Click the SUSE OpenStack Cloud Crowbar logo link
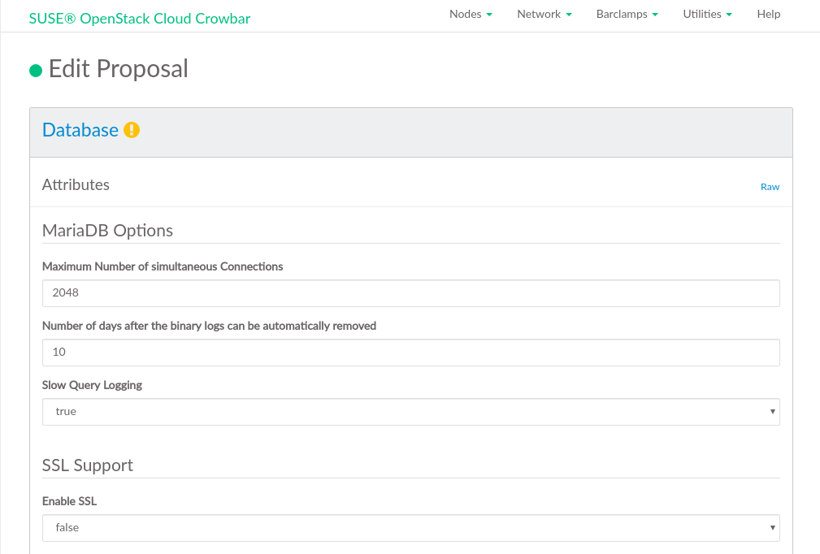 140,17
